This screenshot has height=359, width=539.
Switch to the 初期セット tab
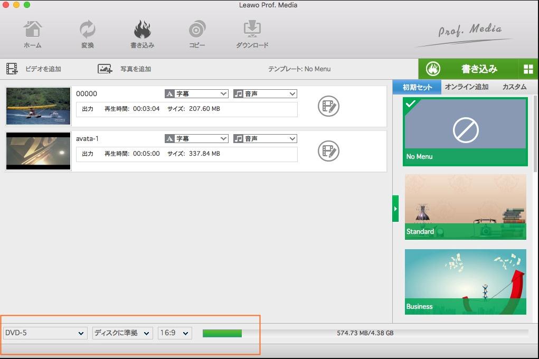click(417, 87)
